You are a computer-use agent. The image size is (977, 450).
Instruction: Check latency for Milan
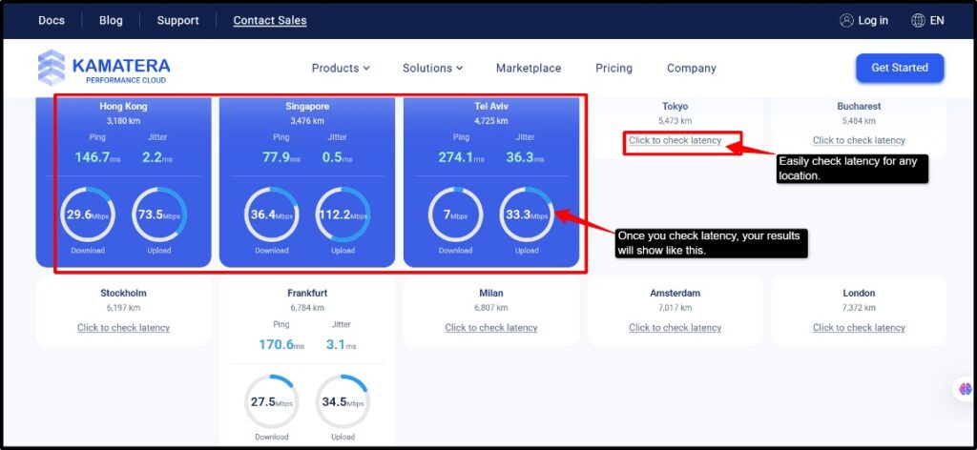pos(491,328)
